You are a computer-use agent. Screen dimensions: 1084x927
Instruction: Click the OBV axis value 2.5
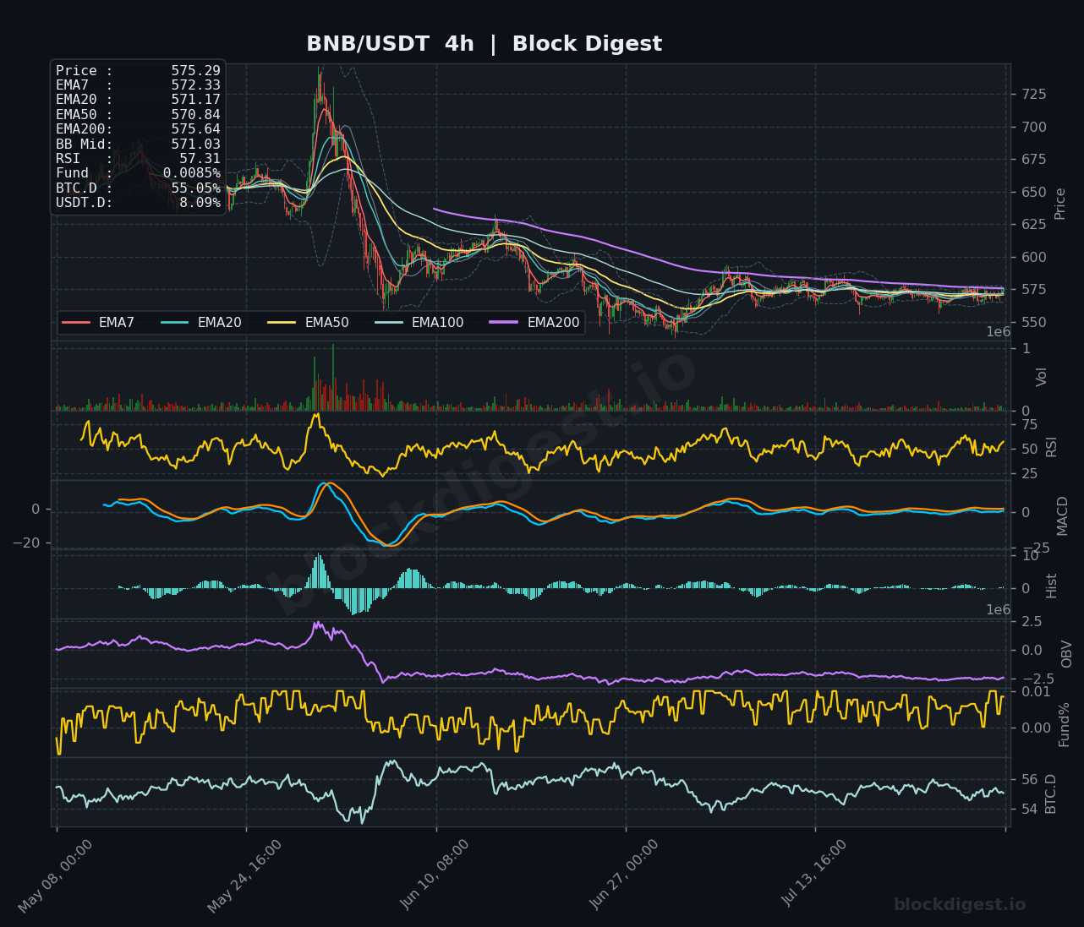click(1032, 622)
